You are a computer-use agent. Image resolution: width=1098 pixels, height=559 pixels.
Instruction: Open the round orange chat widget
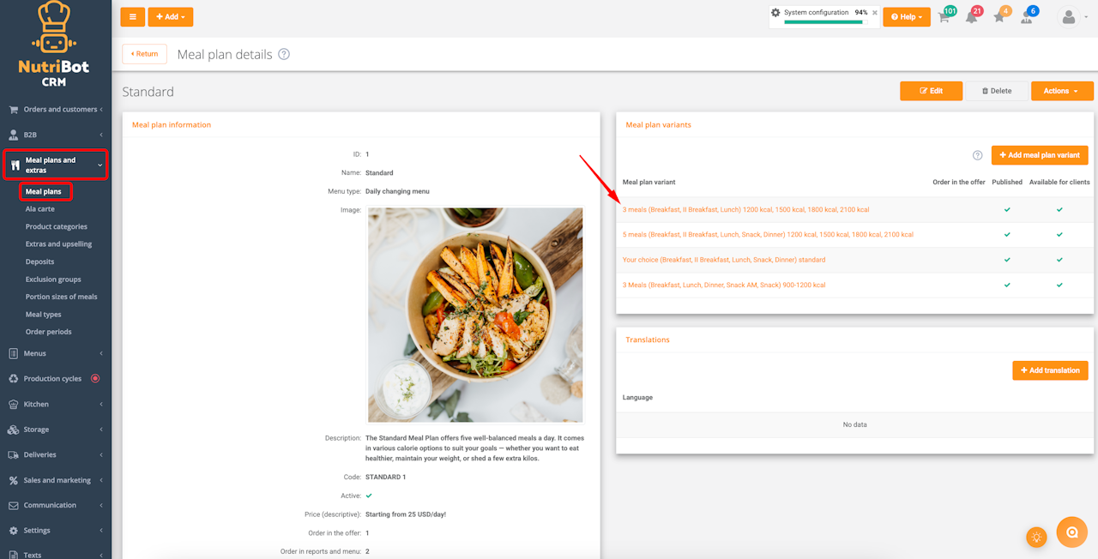[1071, 532]
